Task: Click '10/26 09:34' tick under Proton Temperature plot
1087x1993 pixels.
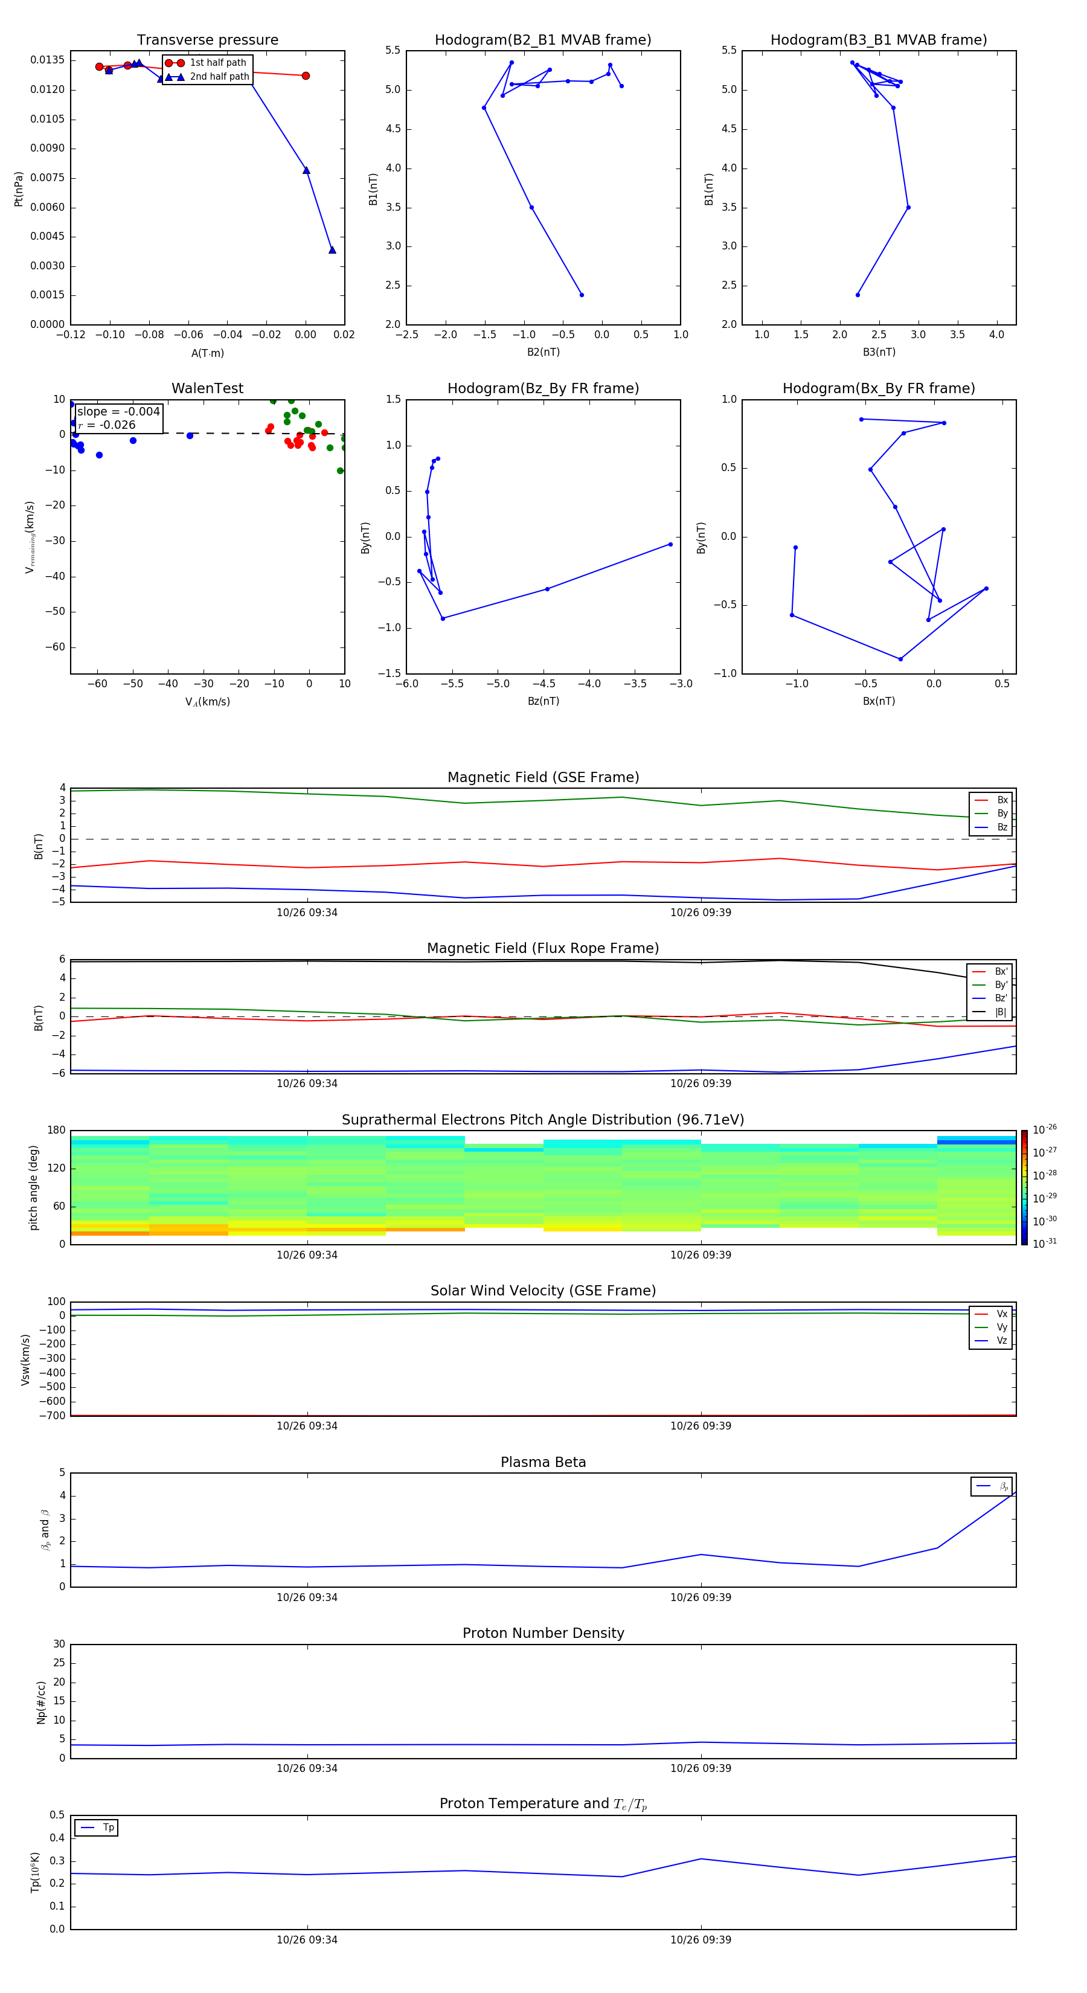Action: (307, 1940)
